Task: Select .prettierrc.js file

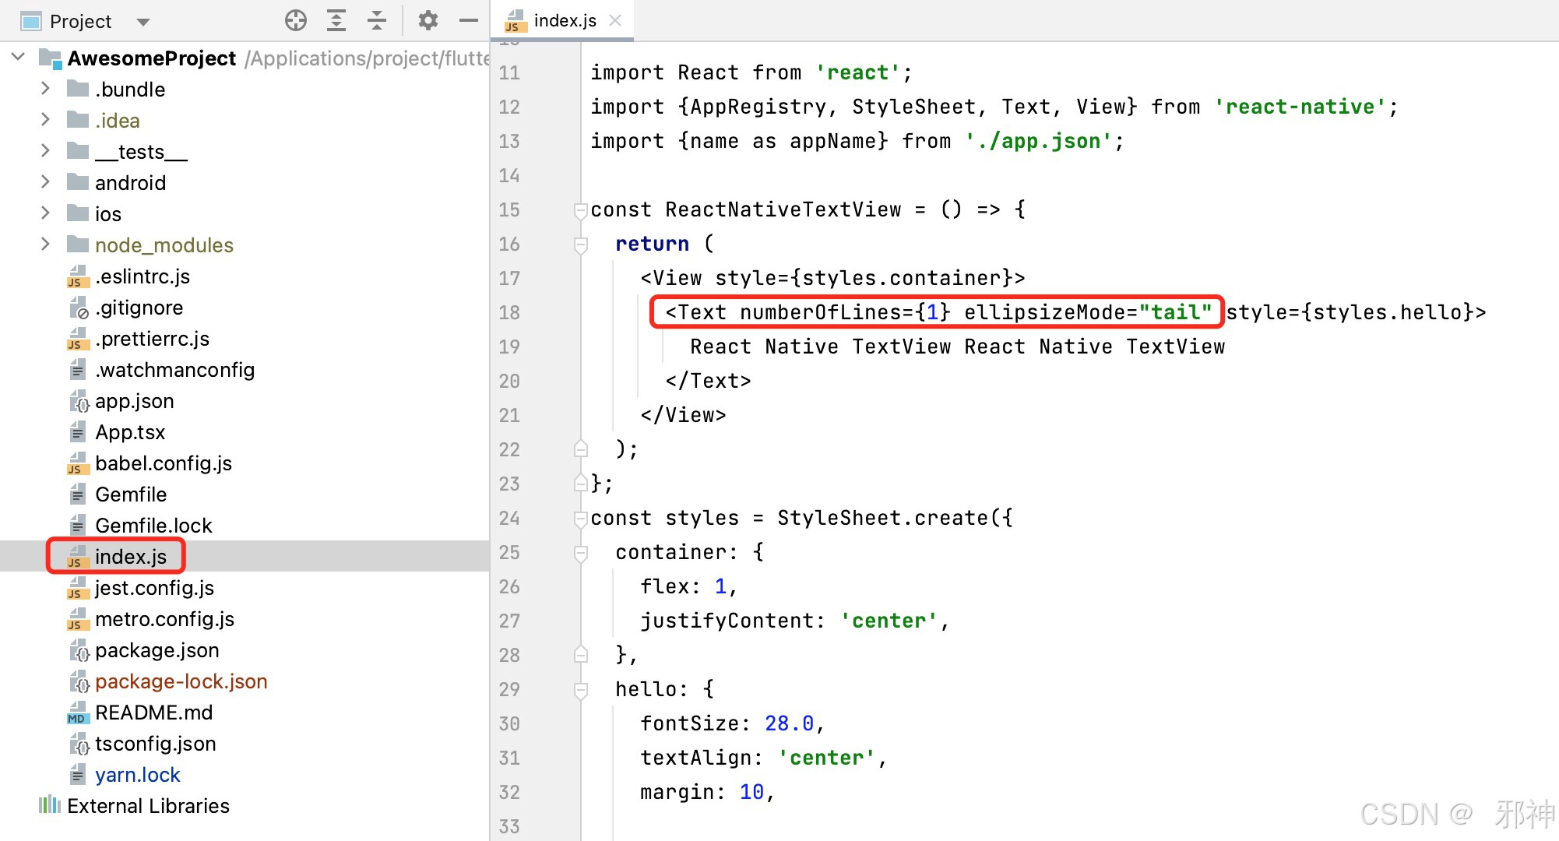Action: pos(153,339)
